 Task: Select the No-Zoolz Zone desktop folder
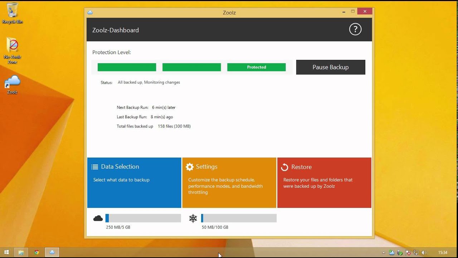click(x=13, y=51)
